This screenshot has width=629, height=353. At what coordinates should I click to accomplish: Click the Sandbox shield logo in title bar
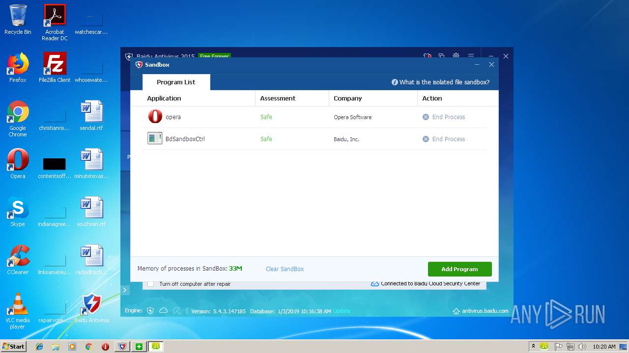pos(139,65)
